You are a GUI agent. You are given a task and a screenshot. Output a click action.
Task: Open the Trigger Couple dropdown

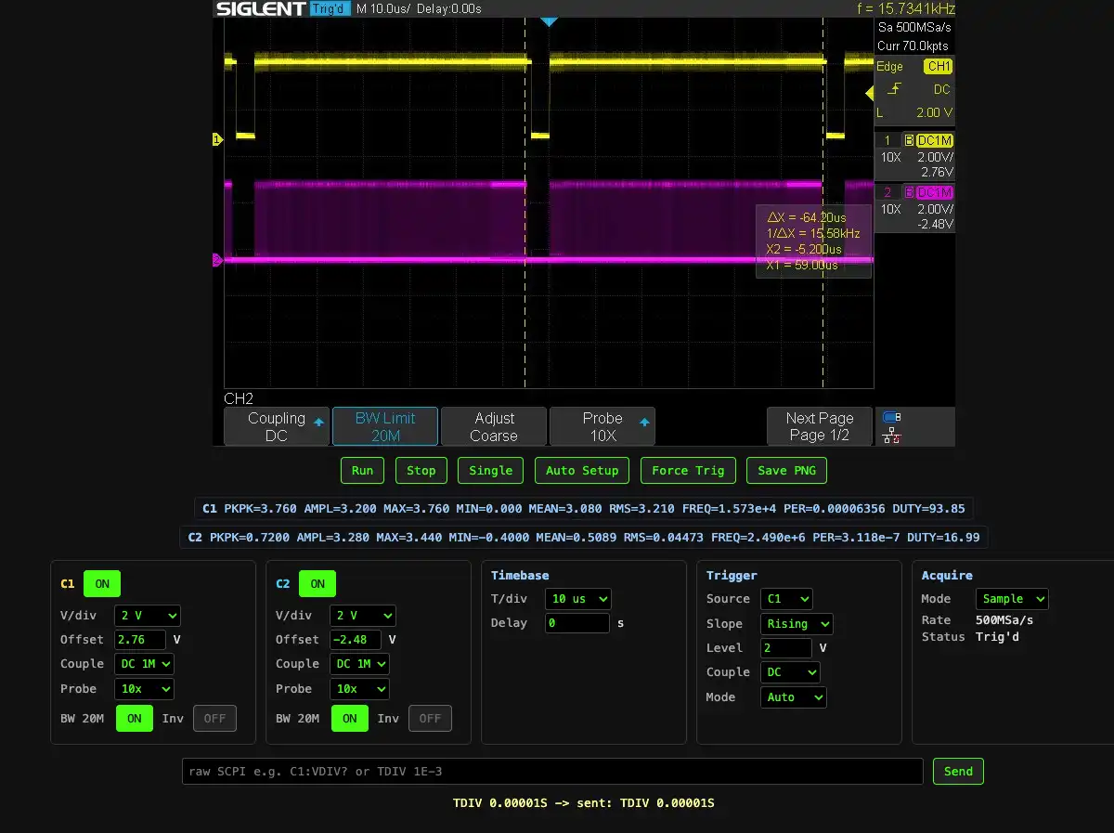(x=790, y=672)
